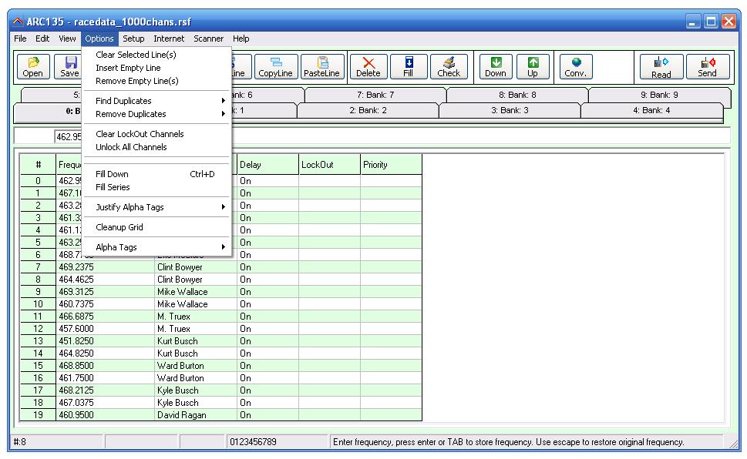Image resolution: width=747 pixels, height=459 pixels.
Task: Switch to the 3: Bank: 3 tab
Action: click(x=510, y=110)
